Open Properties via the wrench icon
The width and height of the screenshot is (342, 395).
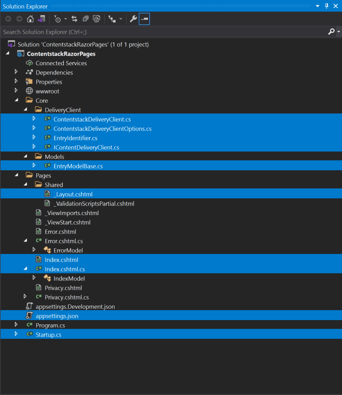[x=133, y=19]
